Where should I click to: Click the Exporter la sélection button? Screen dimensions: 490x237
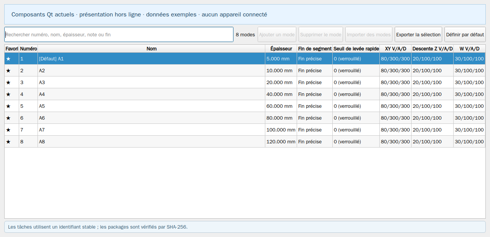[418, 34]
